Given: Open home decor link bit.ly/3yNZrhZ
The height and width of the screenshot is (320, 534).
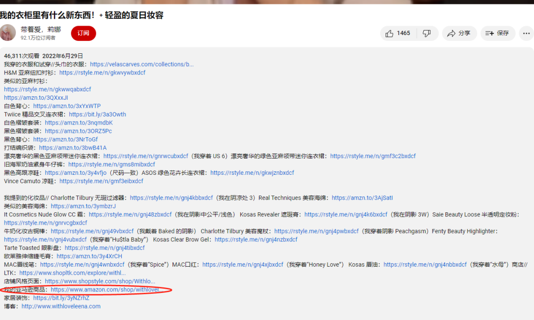Looking at the screenshot, I should [61, 298].
